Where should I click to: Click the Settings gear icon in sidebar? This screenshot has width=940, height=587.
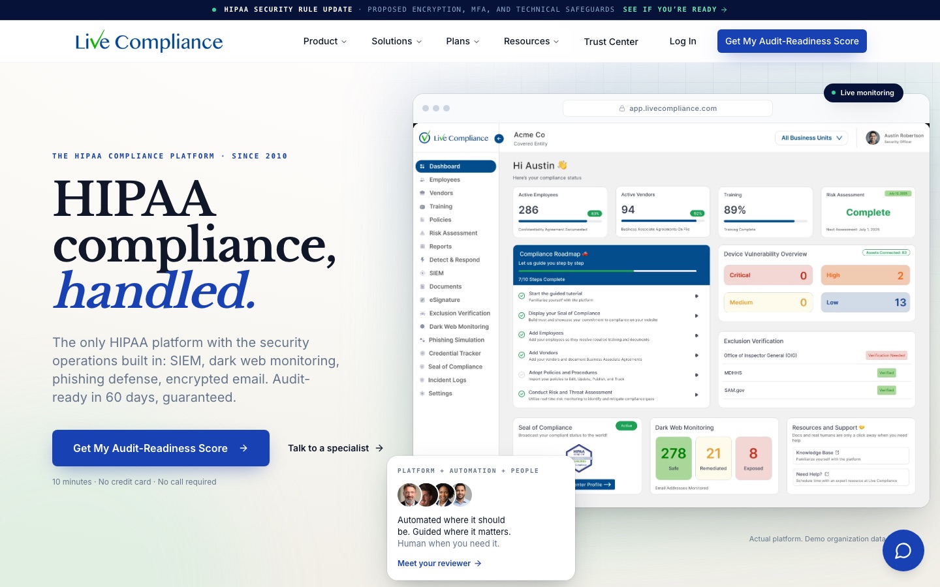click(422, 393)
